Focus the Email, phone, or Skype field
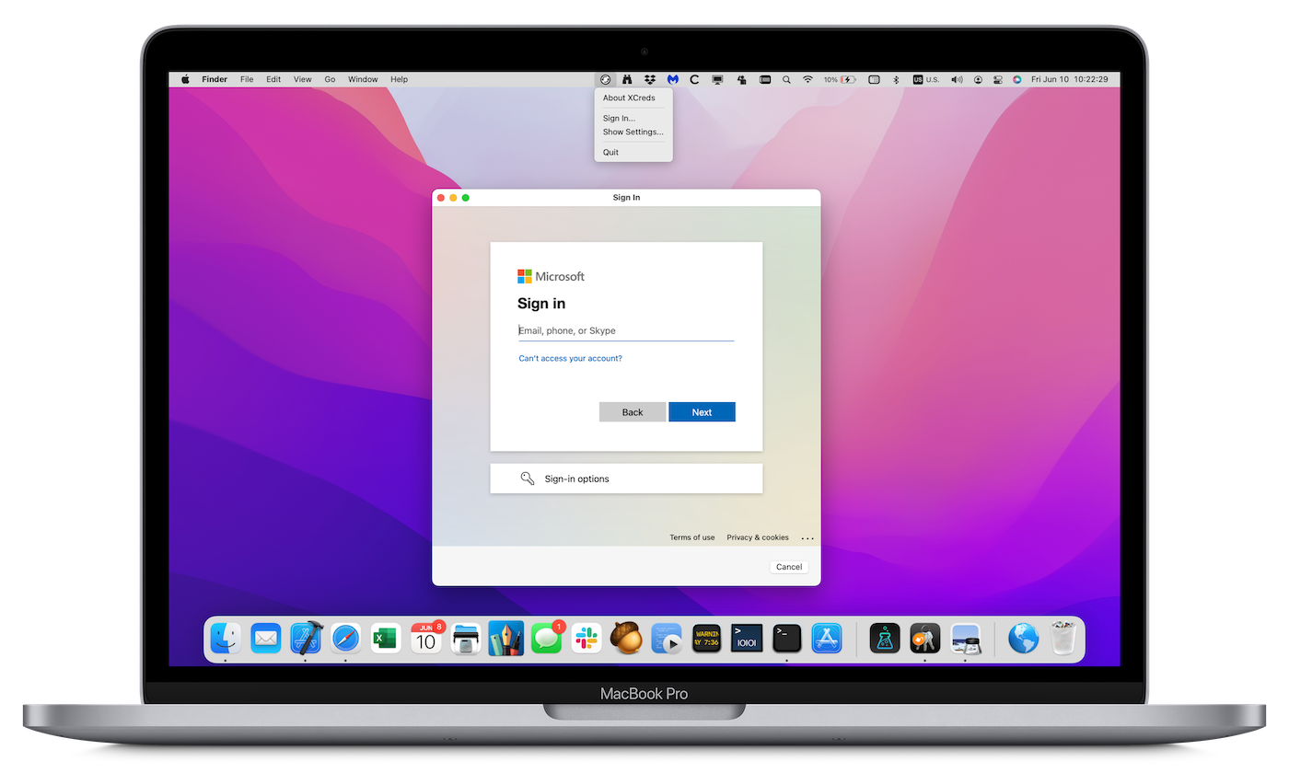Screen dimensions: 1289x773 pyautogui.click(x=626, y=330)
